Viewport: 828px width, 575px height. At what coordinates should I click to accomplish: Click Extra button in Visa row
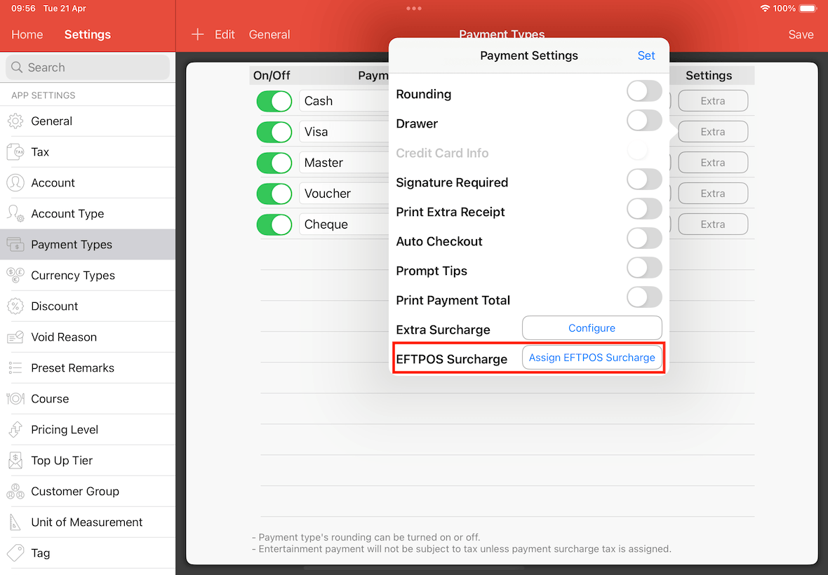(713, 132)
